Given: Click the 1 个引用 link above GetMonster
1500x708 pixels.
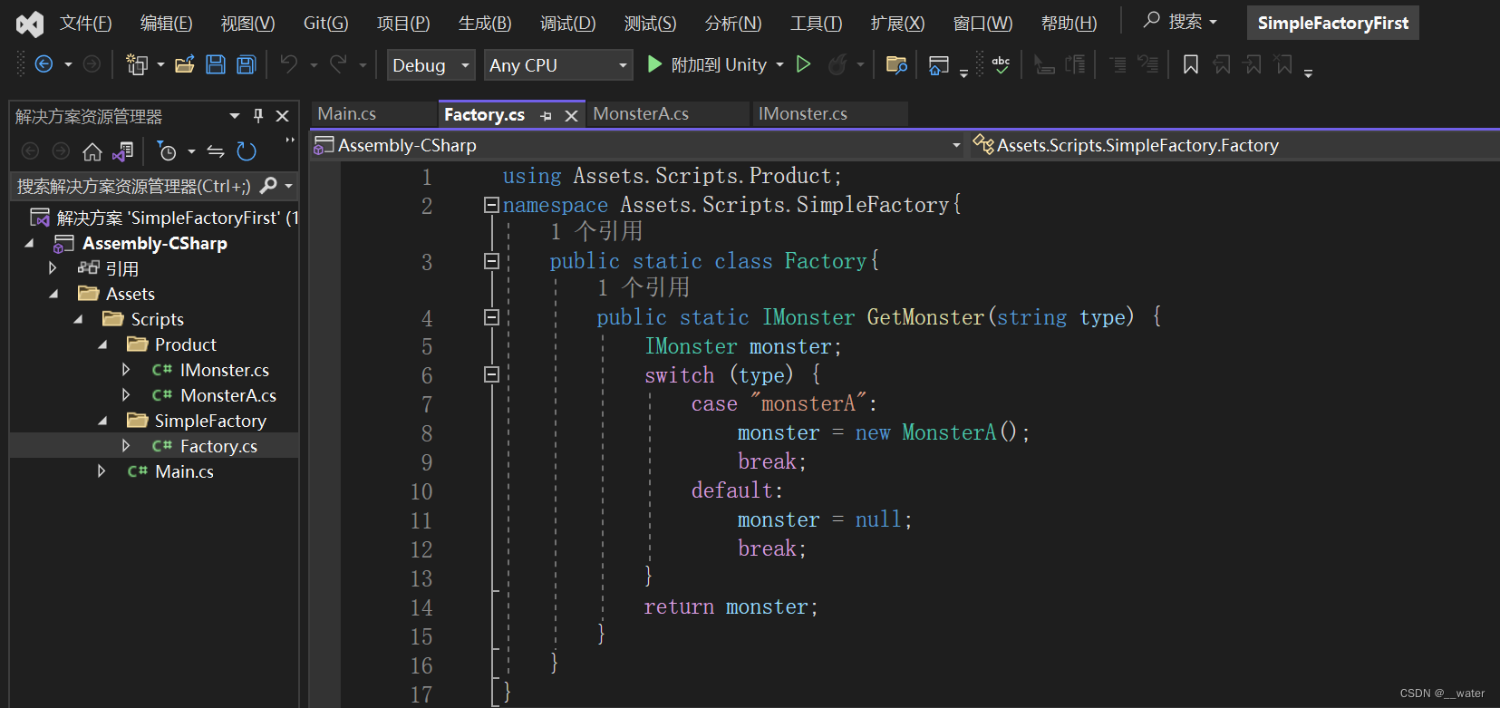Looking at the screenshot, I should coord(644,287).
